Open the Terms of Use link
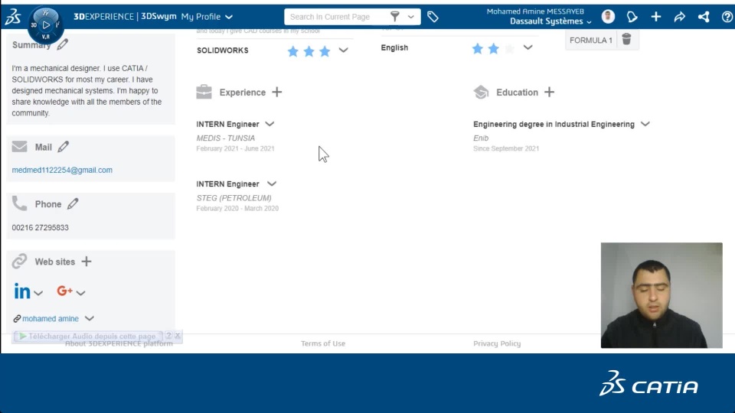Viewport: 735px width, 413px height. (x=323, y=343)
